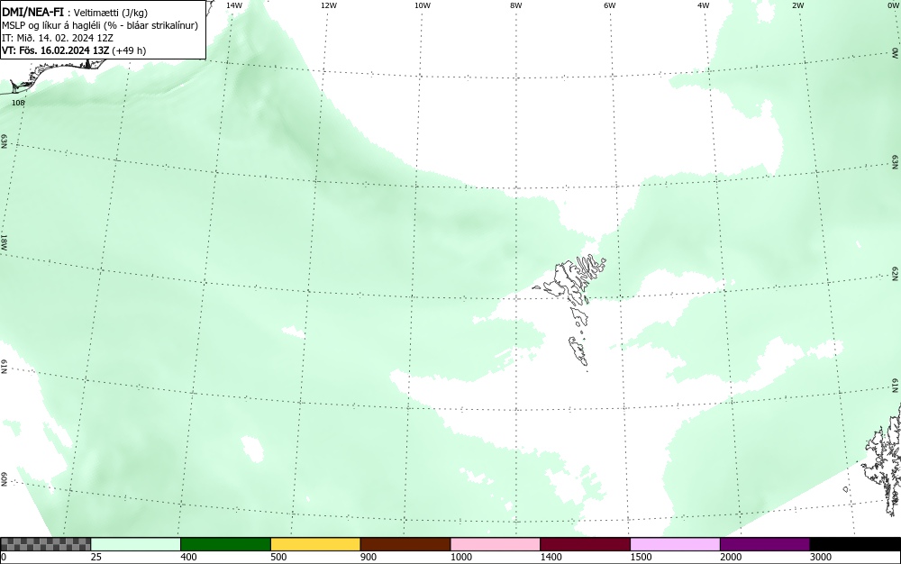Click the 8W longitude label
Viewport: 901px width, 564px height.
tap(516, 5)
